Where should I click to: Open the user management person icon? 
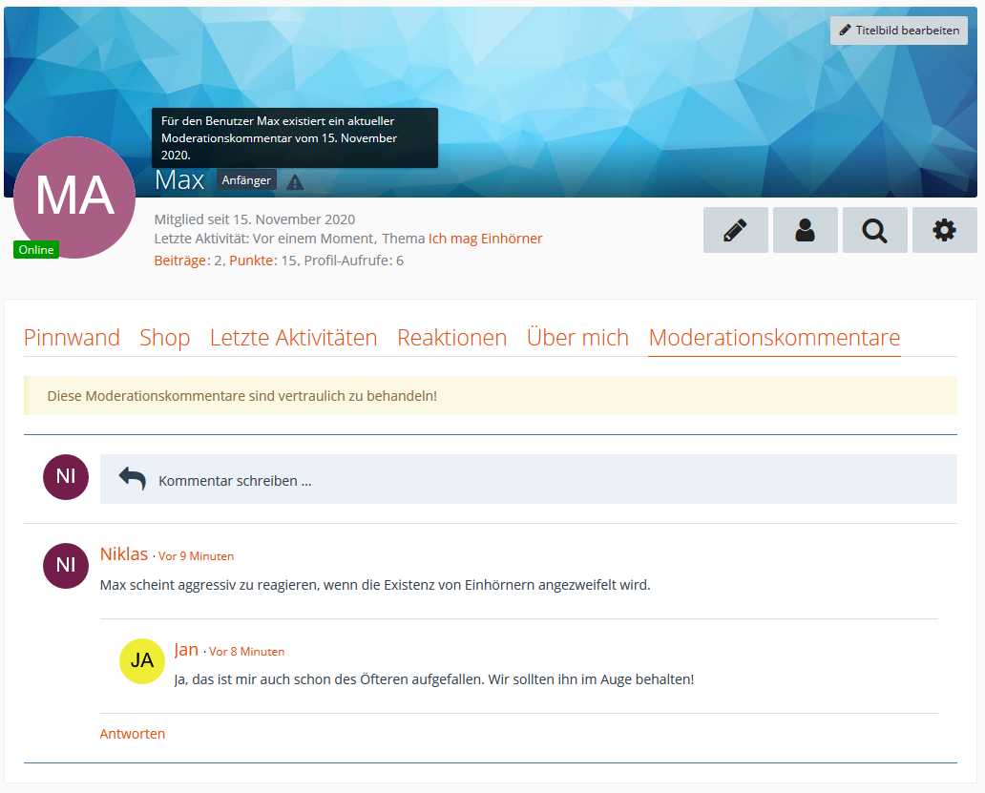[x=805, y=230]
